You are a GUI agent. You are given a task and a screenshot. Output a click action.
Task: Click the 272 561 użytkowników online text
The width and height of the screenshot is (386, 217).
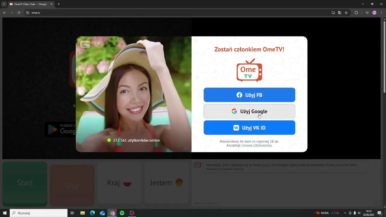(x=136, y=140)
